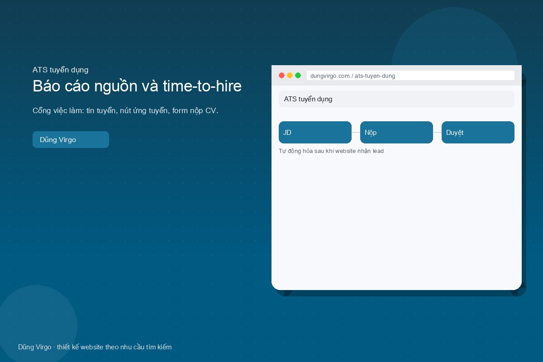Viewport: 543px width, 362px height.
Task: Click the small ATS tuyển dụng label above the headline
Action: click(x=60, y=70)
